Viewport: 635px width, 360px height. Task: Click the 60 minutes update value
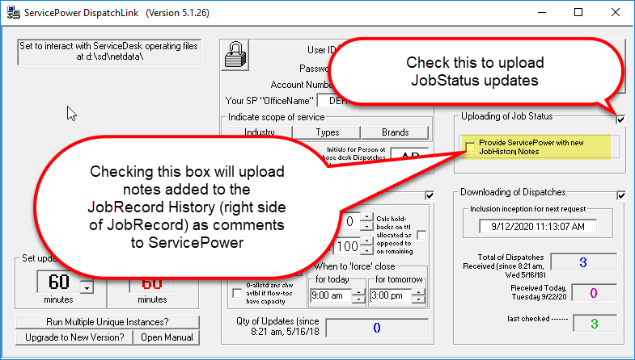59,282
